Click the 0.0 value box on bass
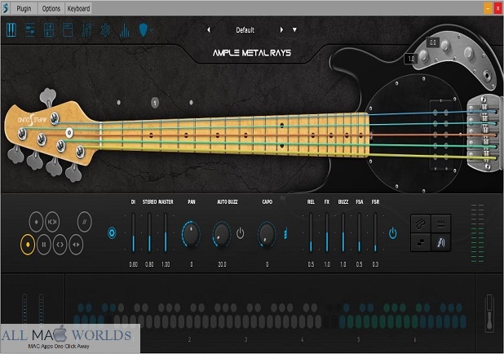Viewport: 504px width, 354px height. point(433,42)
